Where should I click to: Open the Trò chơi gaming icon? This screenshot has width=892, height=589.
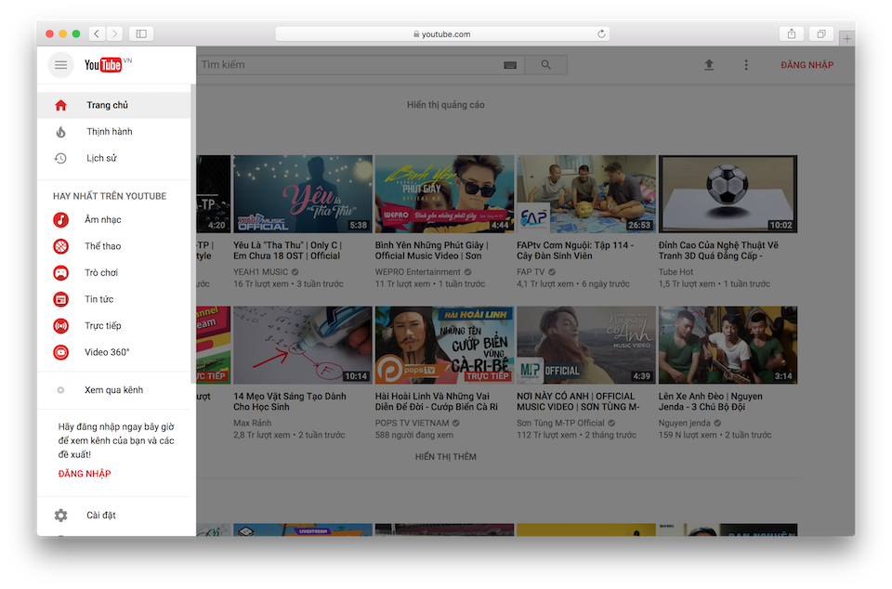(x=60, y=272)
